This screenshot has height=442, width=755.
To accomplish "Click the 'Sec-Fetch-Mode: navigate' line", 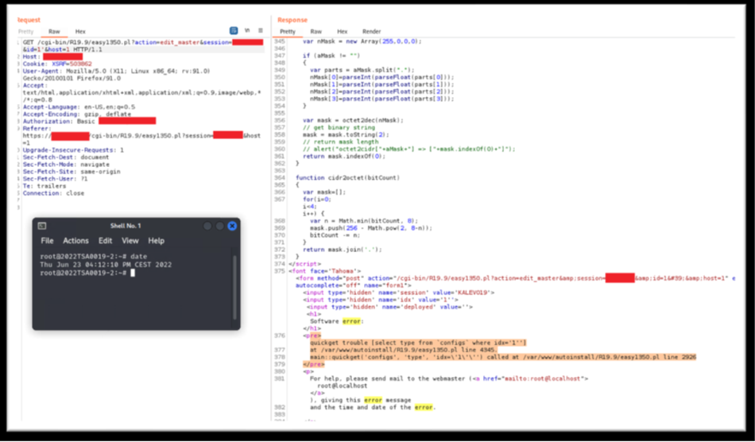I will (x=66, y=165).
